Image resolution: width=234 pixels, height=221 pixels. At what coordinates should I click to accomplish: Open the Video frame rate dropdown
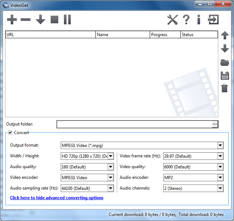tap(220, 156)
